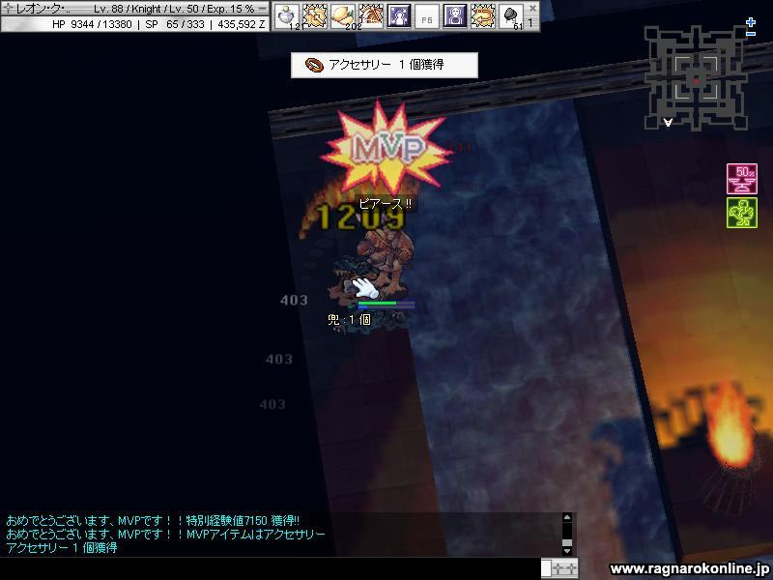Activate the arrow skill in hotbar slot two

315,16
